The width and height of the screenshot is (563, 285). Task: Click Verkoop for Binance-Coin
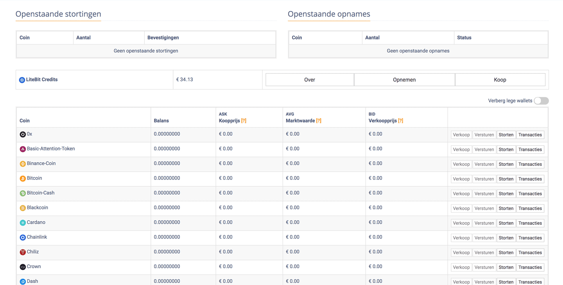[461, 164]
